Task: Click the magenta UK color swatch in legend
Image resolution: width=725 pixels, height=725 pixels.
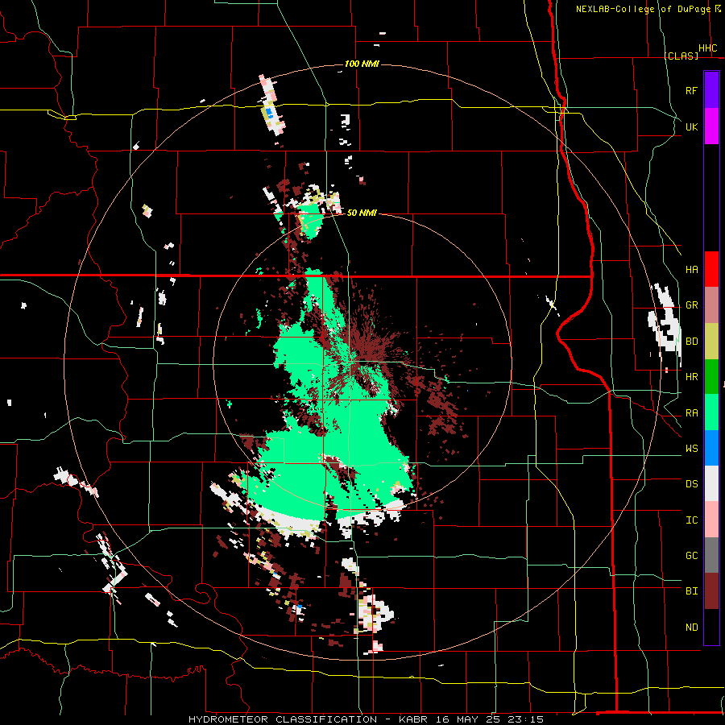Action: [711, 126]
